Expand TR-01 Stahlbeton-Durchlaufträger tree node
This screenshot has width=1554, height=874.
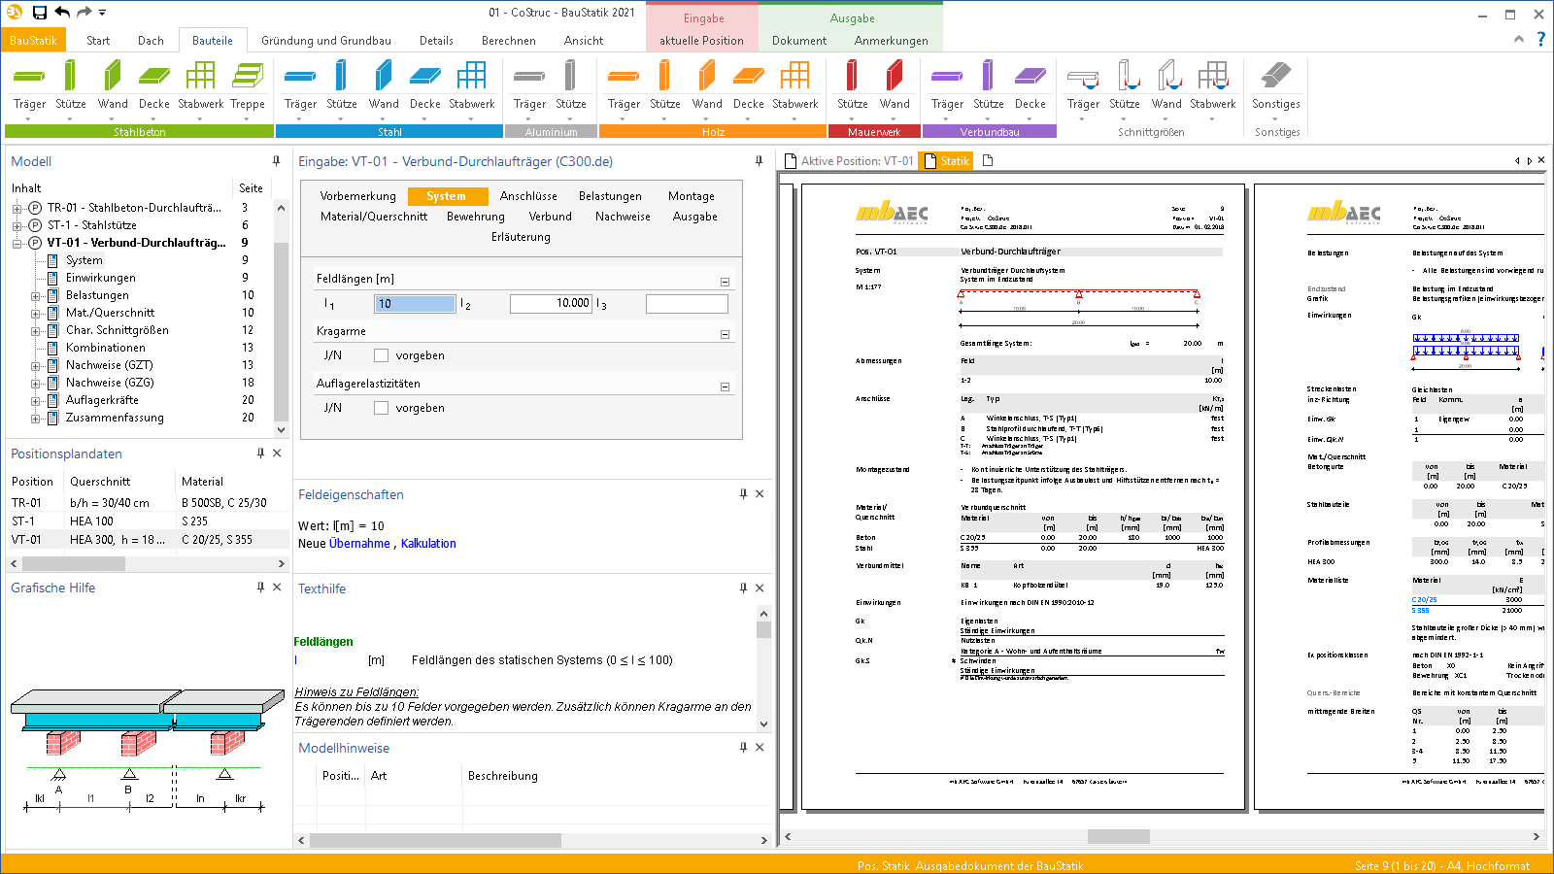tap(17, 208)
